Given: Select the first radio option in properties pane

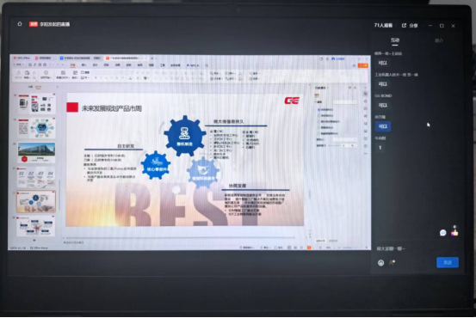Looking at the screenshot, I should [318, 109].
